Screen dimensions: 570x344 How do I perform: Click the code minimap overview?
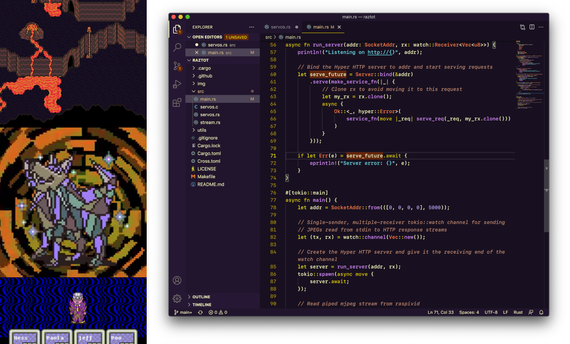(529, 76)
